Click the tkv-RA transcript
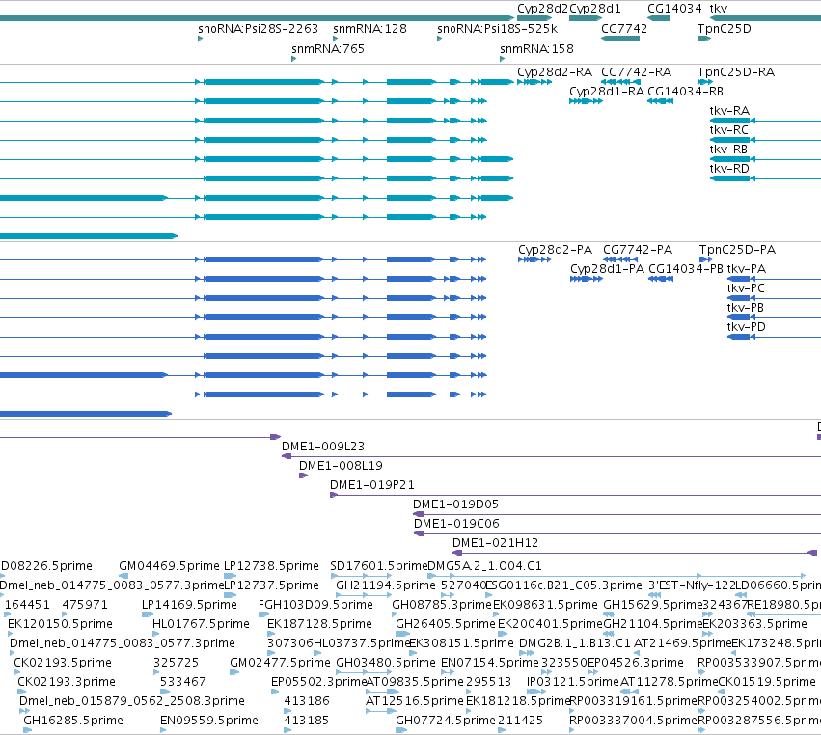 pos(765,121)
